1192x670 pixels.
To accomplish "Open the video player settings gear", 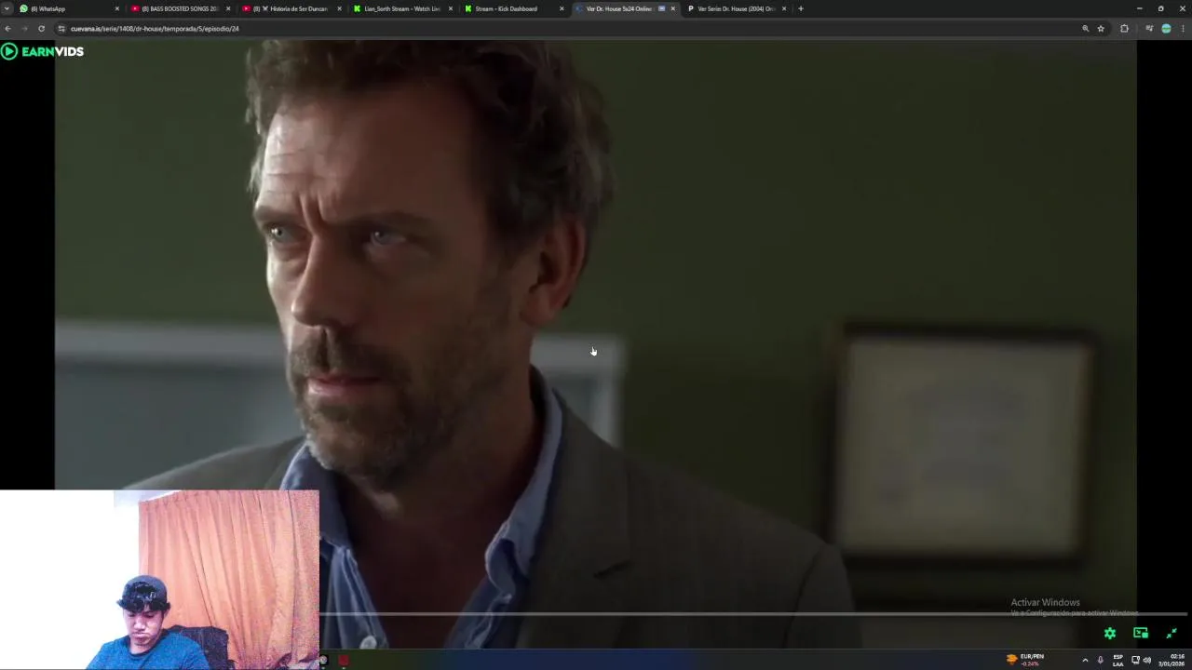I will point(1110,633).
